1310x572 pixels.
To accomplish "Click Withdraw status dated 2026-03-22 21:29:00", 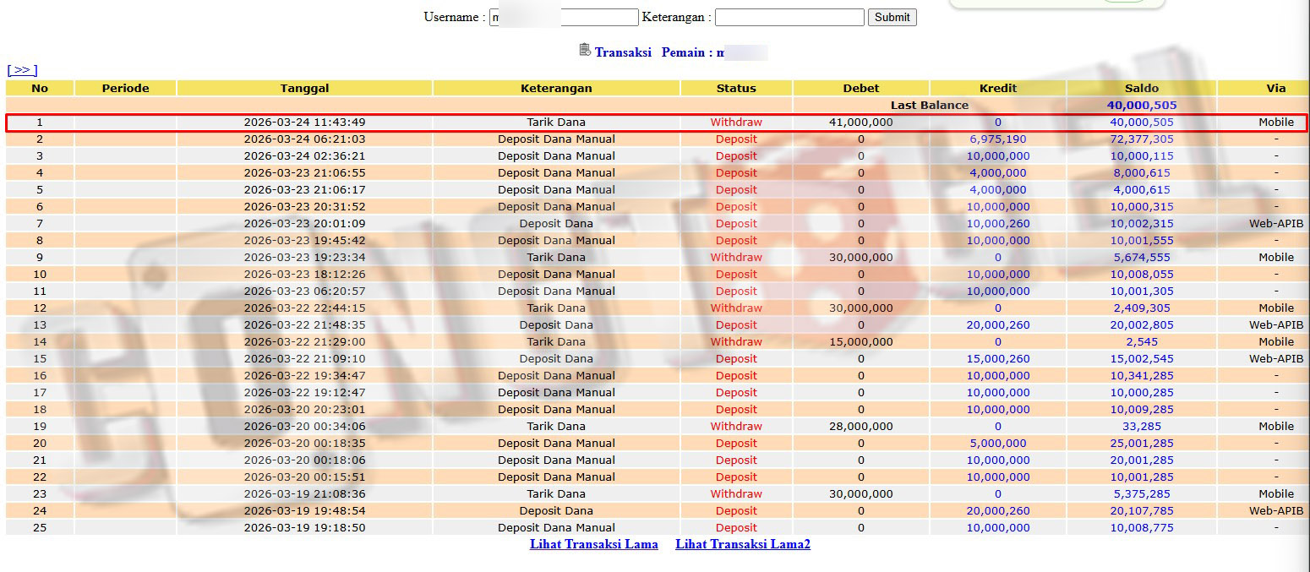I will [736, 342].
